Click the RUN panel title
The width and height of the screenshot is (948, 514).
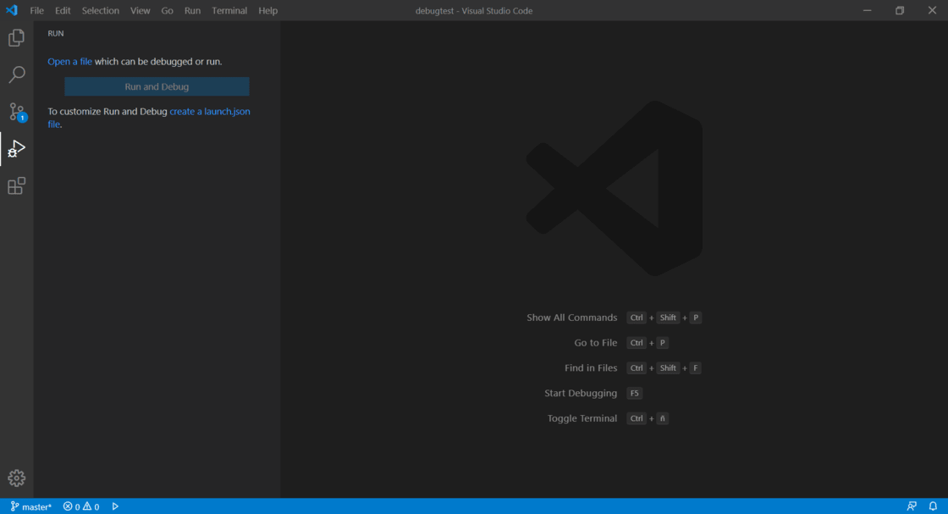pyautogui.click(x=56, y=33)
